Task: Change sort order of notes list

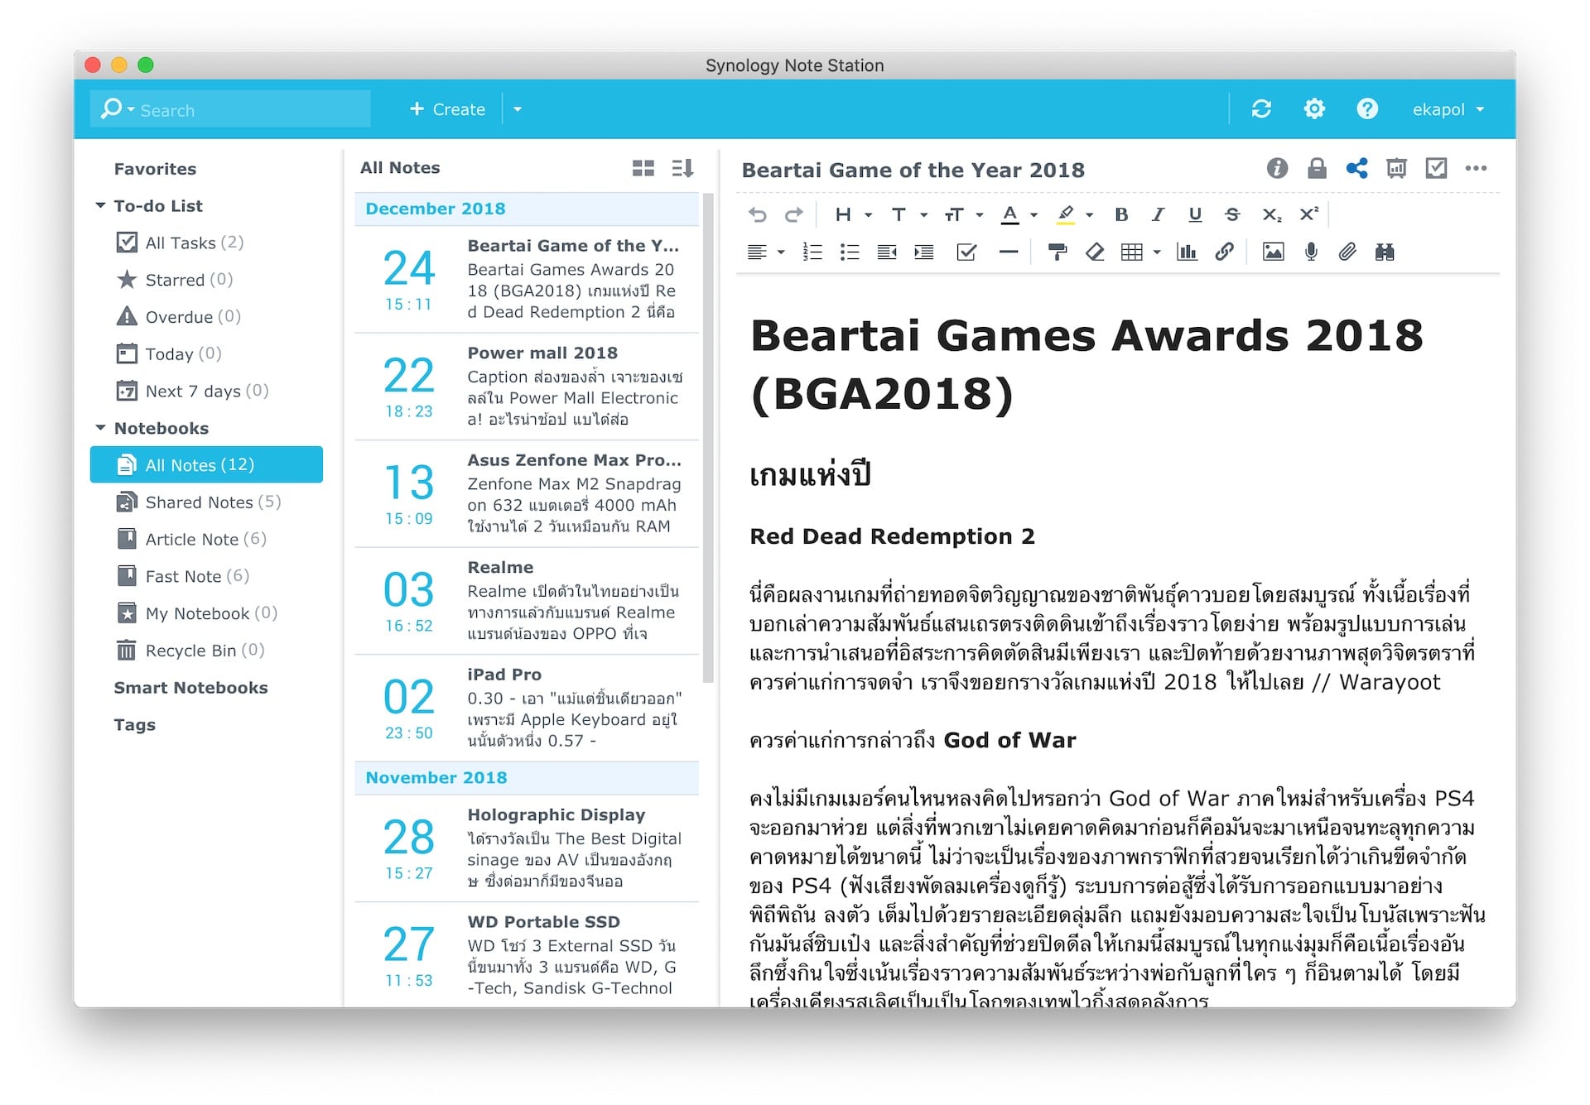Action: pyautogui.click(x=682, y=168)
